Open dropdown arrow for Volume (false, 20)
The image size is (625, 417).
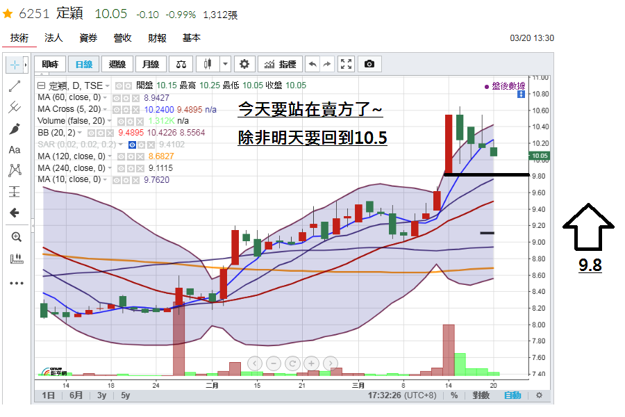point(110,121)
